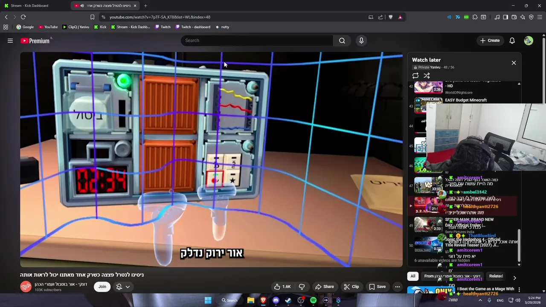Toggle the browser sidebar panel

coord(505,17)
